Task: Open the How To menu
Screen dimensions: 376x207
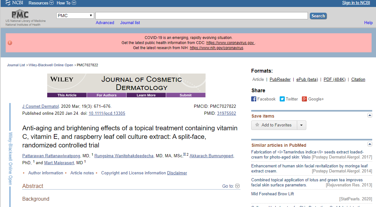Action: pos(66,3)
